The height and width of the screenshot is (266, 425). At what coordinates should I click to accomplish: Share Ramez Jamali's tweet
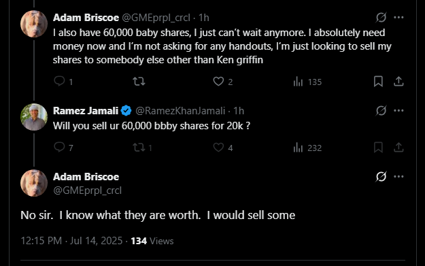(398, 148)
